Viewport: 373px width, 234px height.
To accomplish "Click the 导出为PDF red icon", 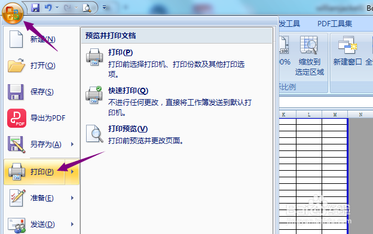I will [x=17, y=118].
